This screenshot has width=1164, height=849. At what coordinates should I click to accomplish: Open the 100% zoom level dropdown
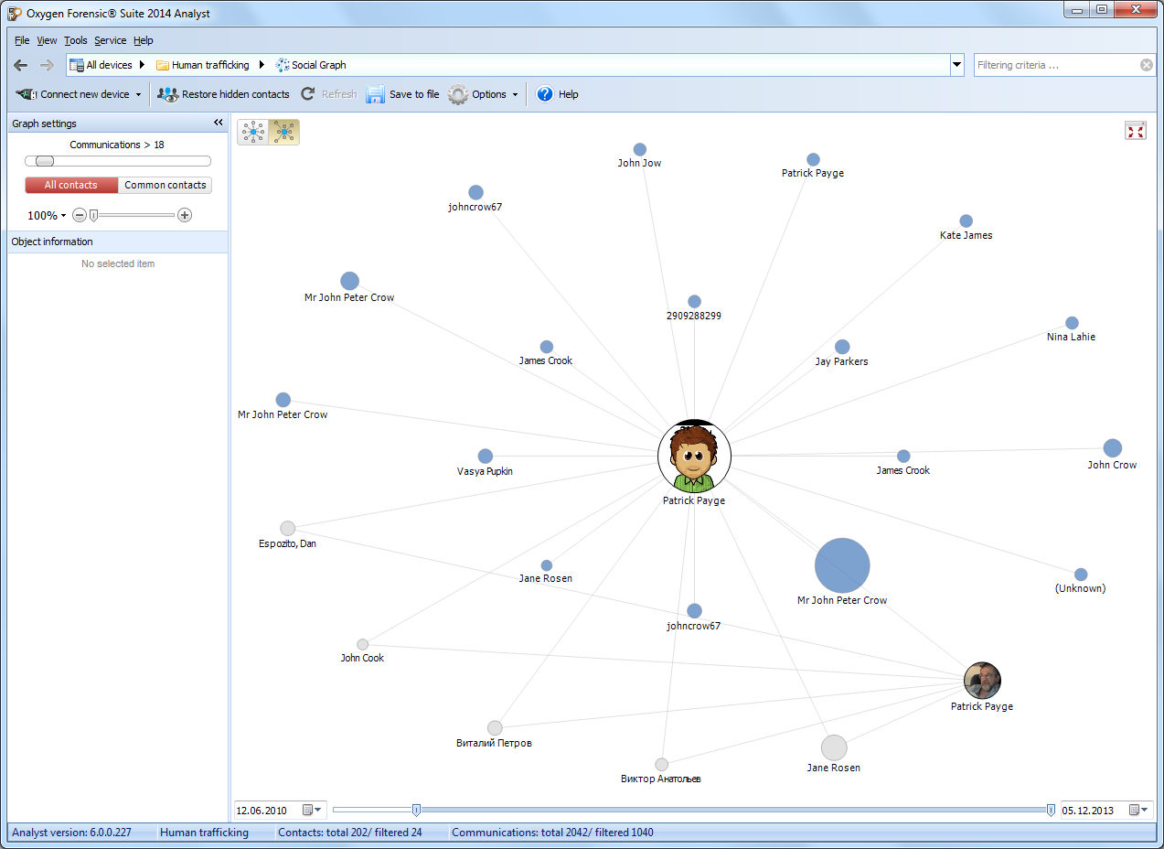pyautogui.click(x=47, y=215)
